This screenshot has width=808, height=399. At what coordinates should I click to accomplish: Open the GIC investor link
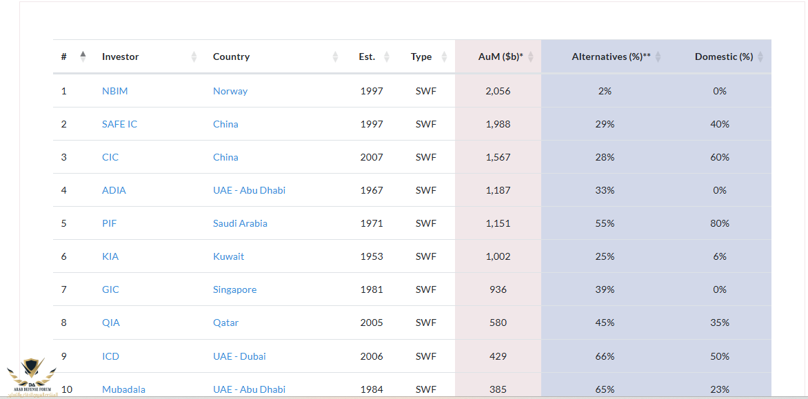[x=110, y=290]
